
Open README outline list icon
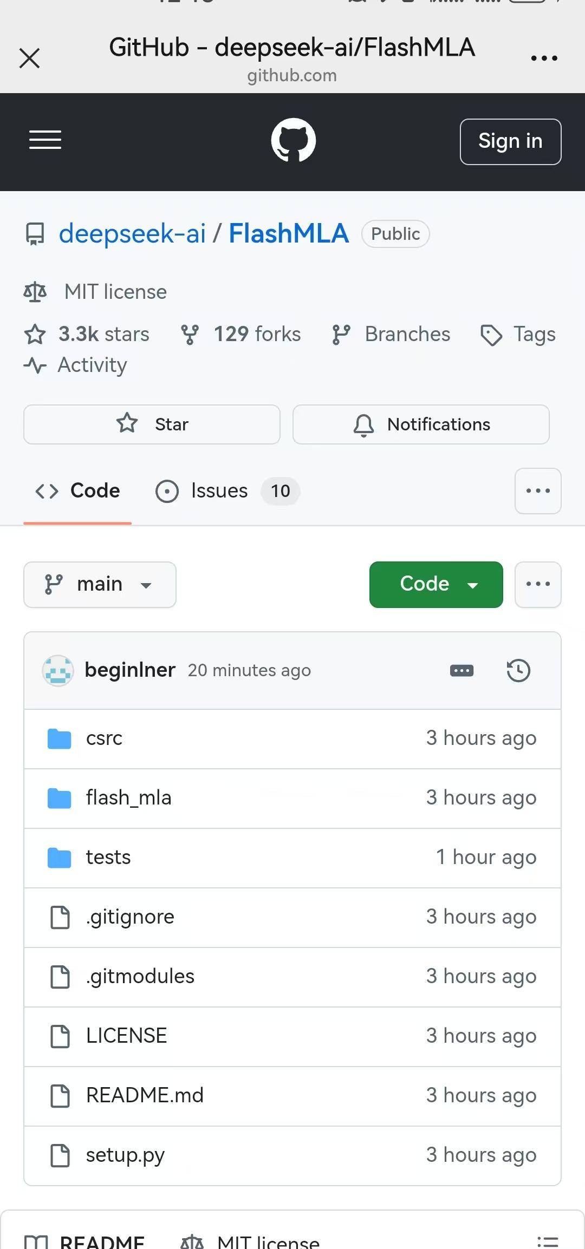tap(547, 1241)
